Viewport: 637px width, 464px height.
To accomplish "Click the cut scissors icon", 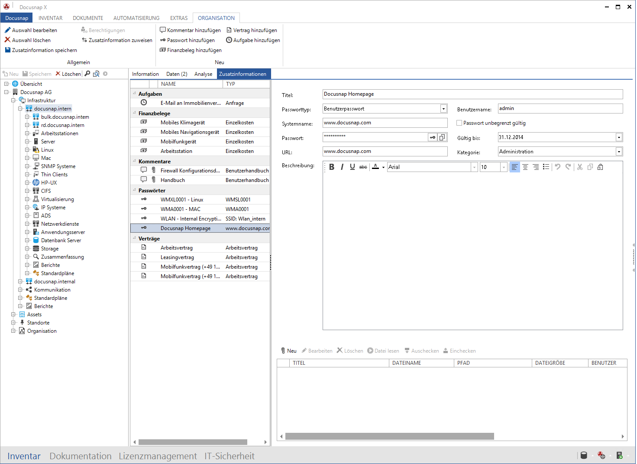I will point(580,167).
